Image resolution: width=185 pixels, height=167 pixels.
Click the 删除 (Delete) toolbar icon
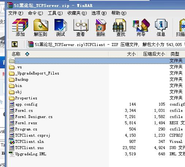click(x=101, y=27)
